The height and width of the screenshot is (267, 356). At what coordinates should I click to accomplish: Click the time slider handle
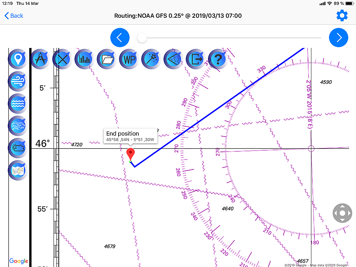pyautogui.click(x=142, y=38)
